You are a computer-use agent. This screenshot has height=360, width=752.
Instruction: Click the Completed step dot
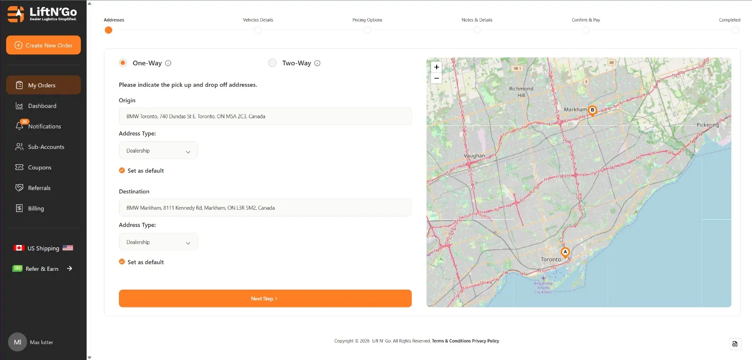[736, 30]
